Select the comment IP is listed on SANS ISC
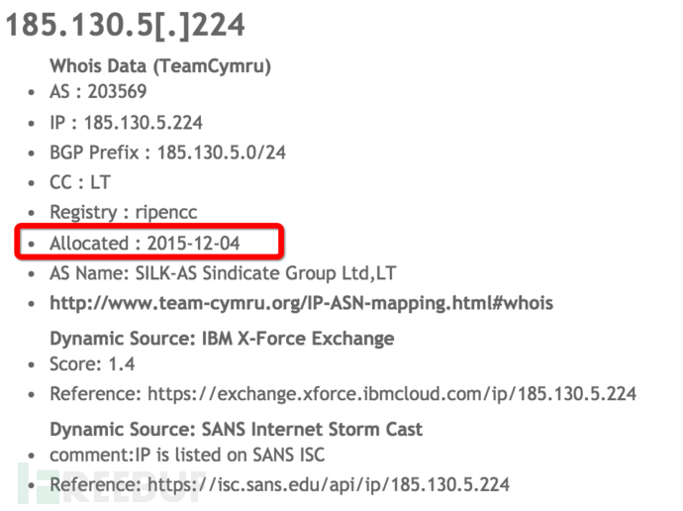Screen dimensions: 683x511 [x=187, y=456]
